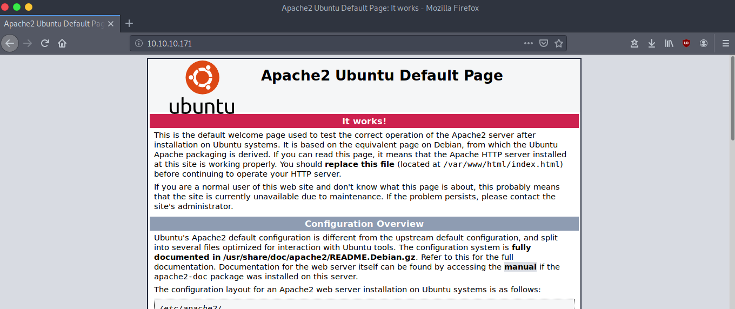The height and width of the screenshot is (309, 735).
Task: Open the Firefox account avatar icon
Action: click(704, 43)
